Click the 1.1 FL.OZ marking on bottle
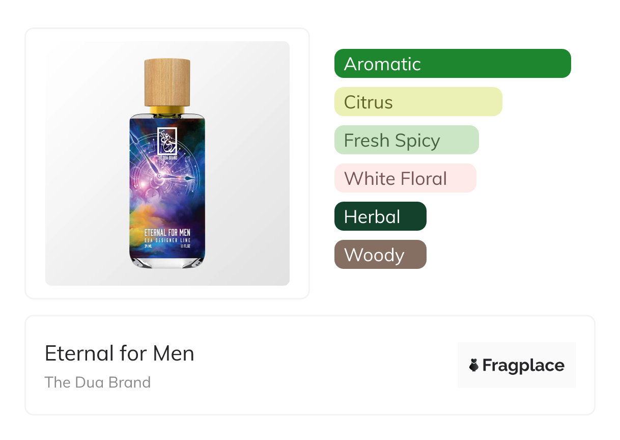This screenshot has width=620, height=440. 186,245
